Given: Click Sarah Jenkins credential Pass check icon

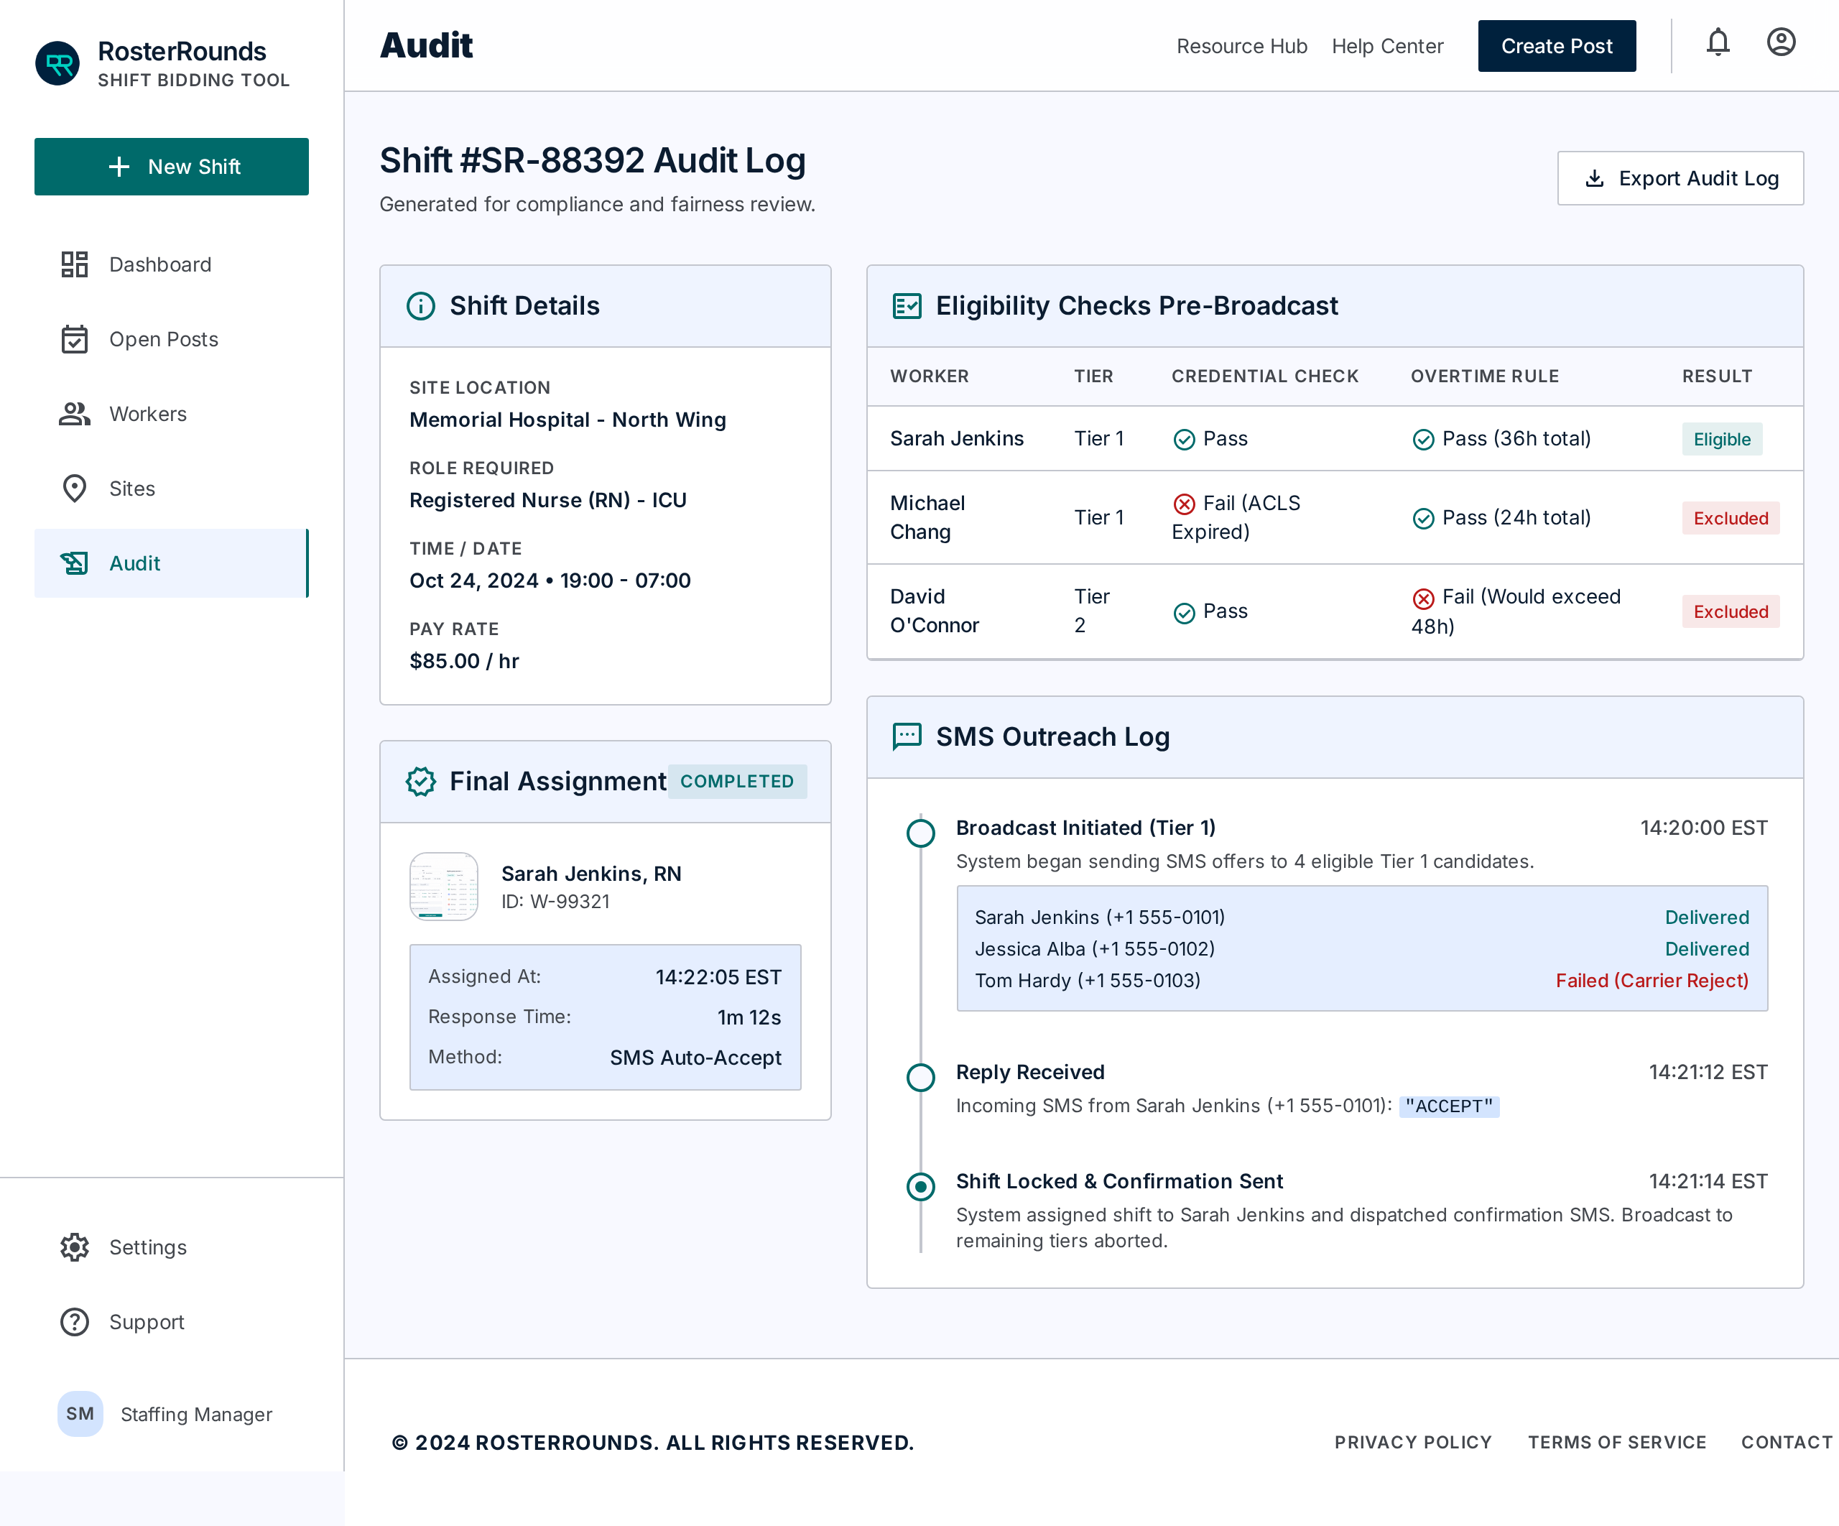Looking at the screenshot, I should click(1184, 440).
